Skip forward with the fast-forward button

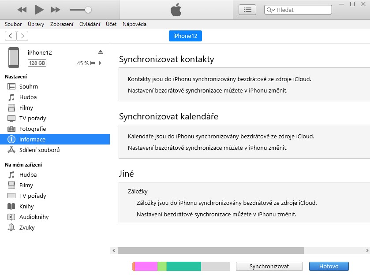click(x=56, y=10)
